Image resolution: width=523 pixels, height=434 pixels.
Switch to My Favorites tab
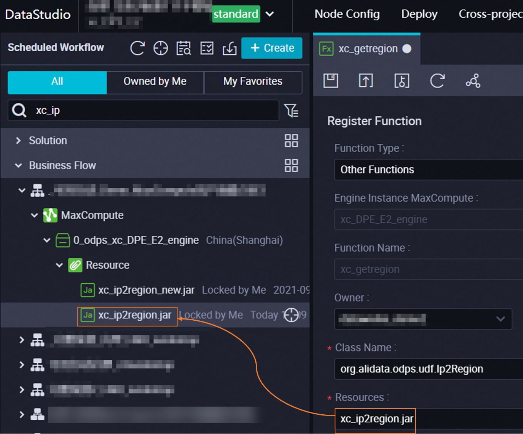(x=253, y=82)
